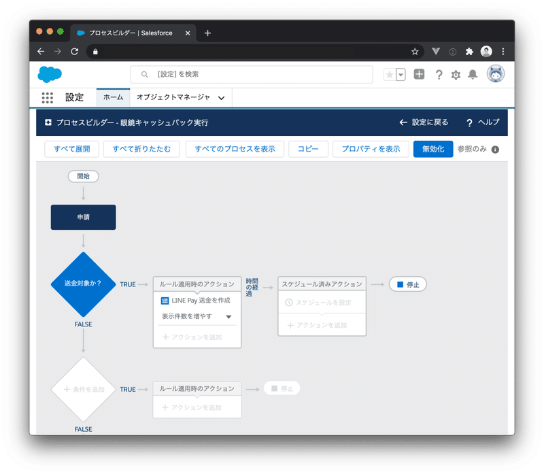544x474 pixels.
Task: Open the オブジェクトマネージャ tab
Action: pyautogui.click(x=173, y=97)
